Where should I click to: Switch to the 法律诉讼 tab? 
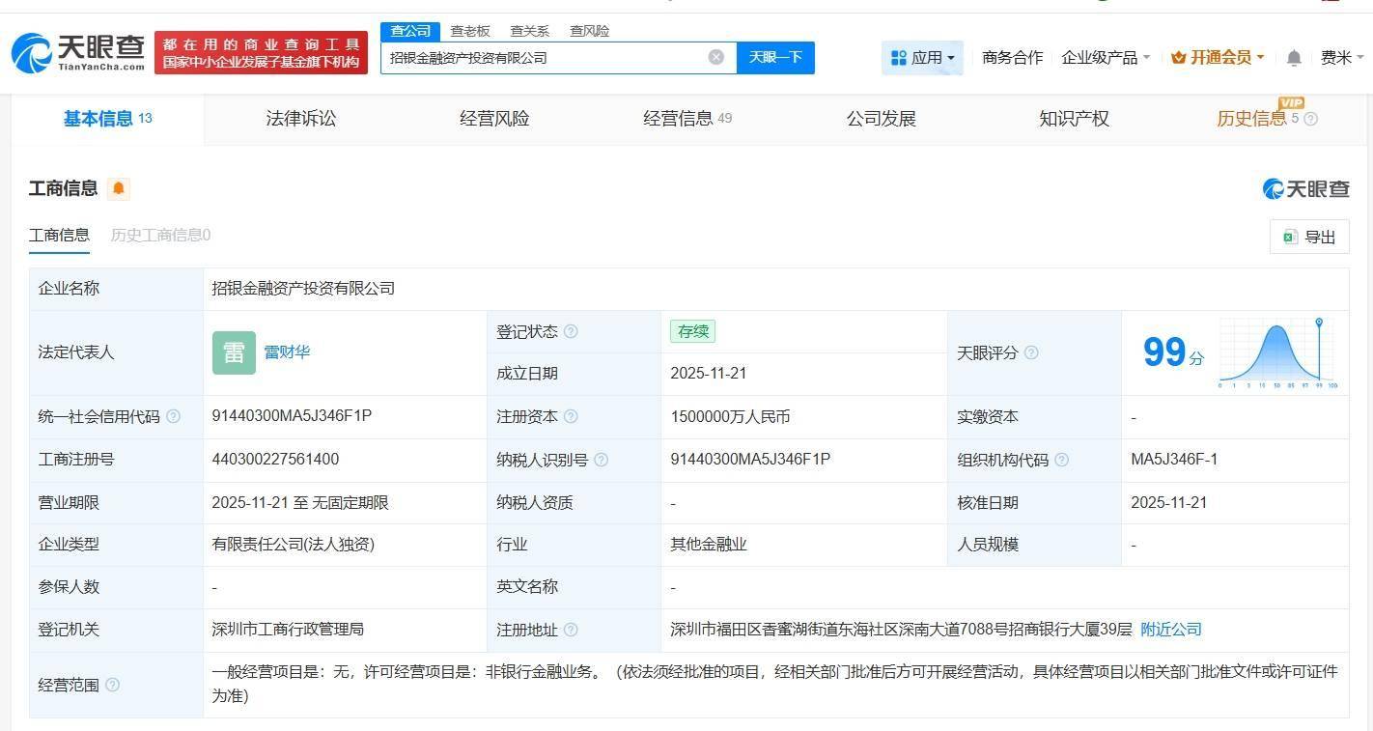pos(301,119)
